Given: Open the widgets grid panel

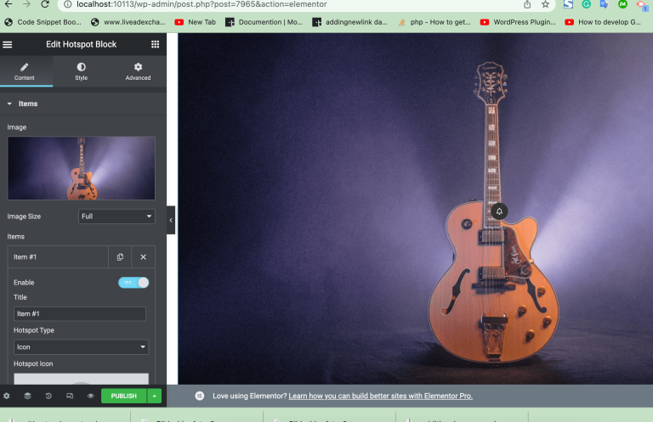Looking at the screenshot, I should click(155, 44).
